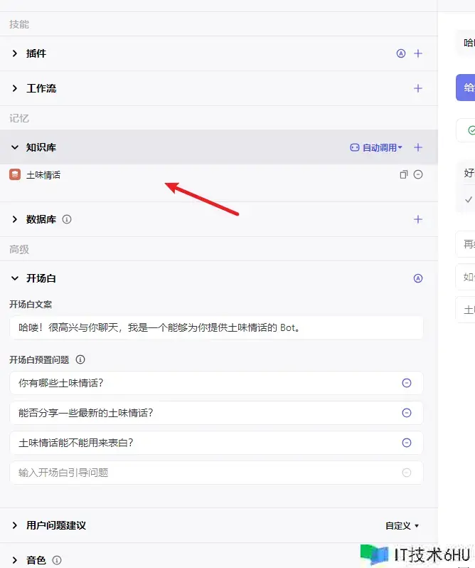Viewport: 475px width, 568px height.
Task: Delete question 能否分享一些最新的土味情话？
Action: tap(407, 413)
